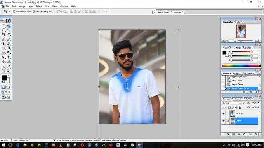Delete layer using Layers panel trash icon
The image size is (264, 148).
[256, 134]
